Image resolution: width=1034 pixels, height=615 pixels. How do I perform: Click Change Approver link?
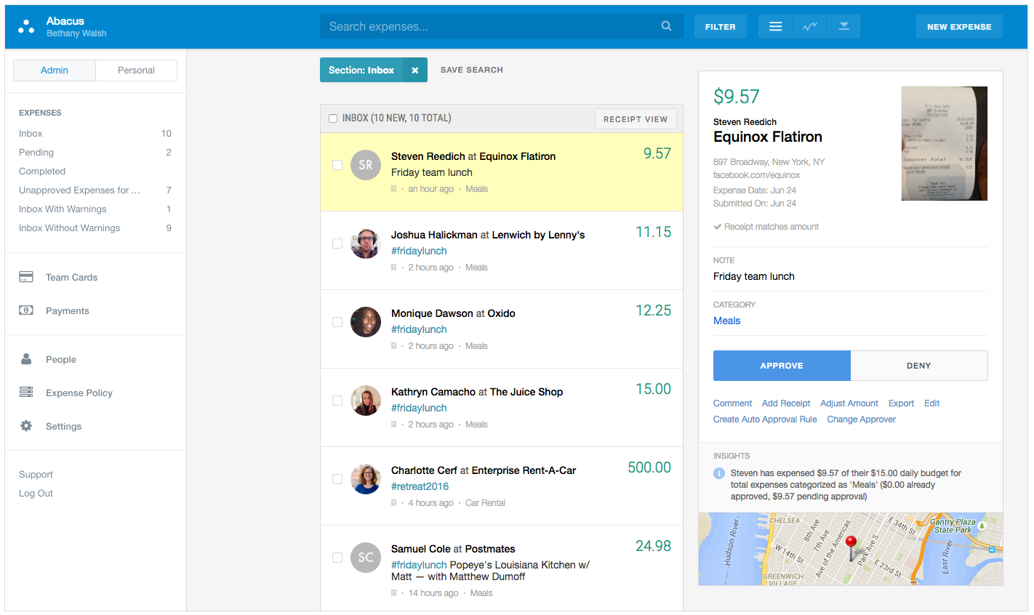pyautogui.click(x=861, y=419)
